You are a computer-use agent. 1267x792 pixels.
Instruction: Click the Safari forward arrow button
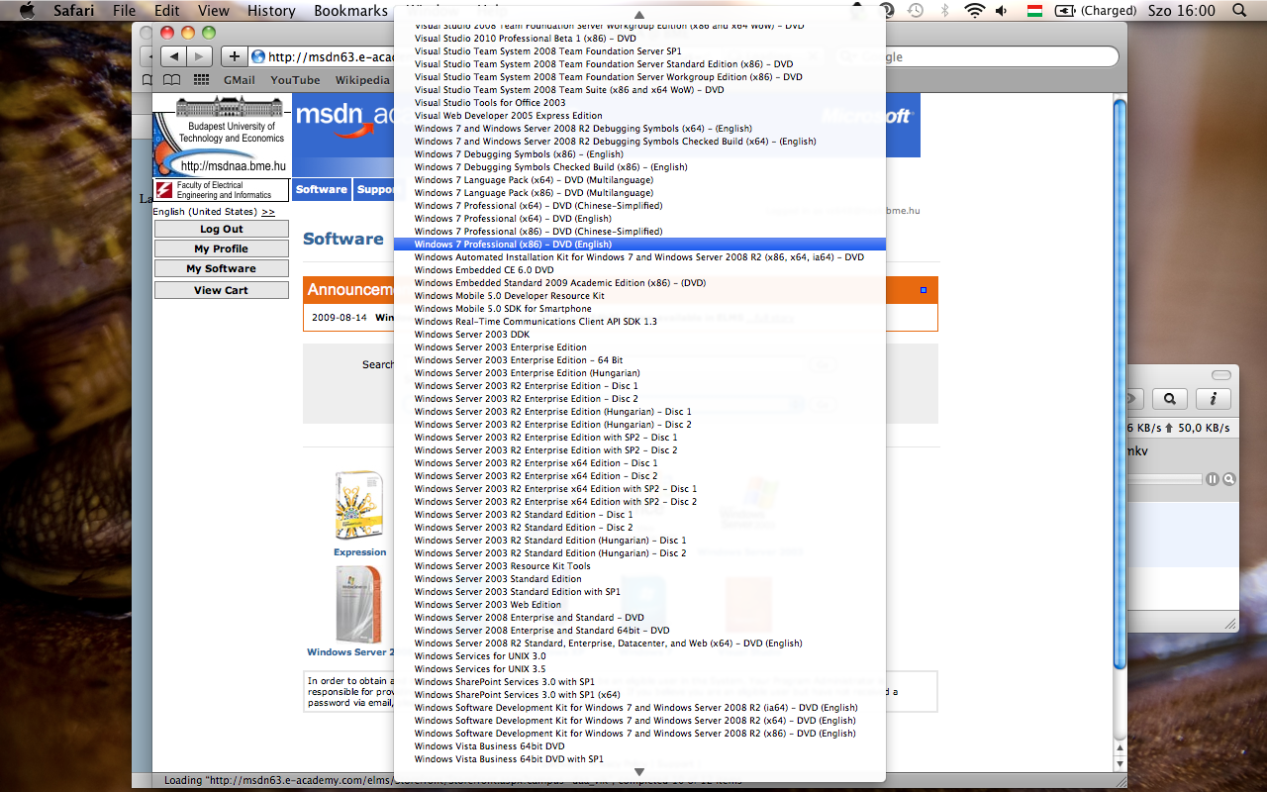point(199,56)
